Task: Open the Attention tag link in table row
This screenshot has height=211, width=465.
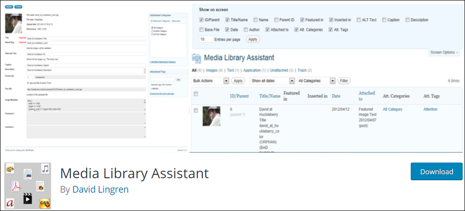Action: 430,109
